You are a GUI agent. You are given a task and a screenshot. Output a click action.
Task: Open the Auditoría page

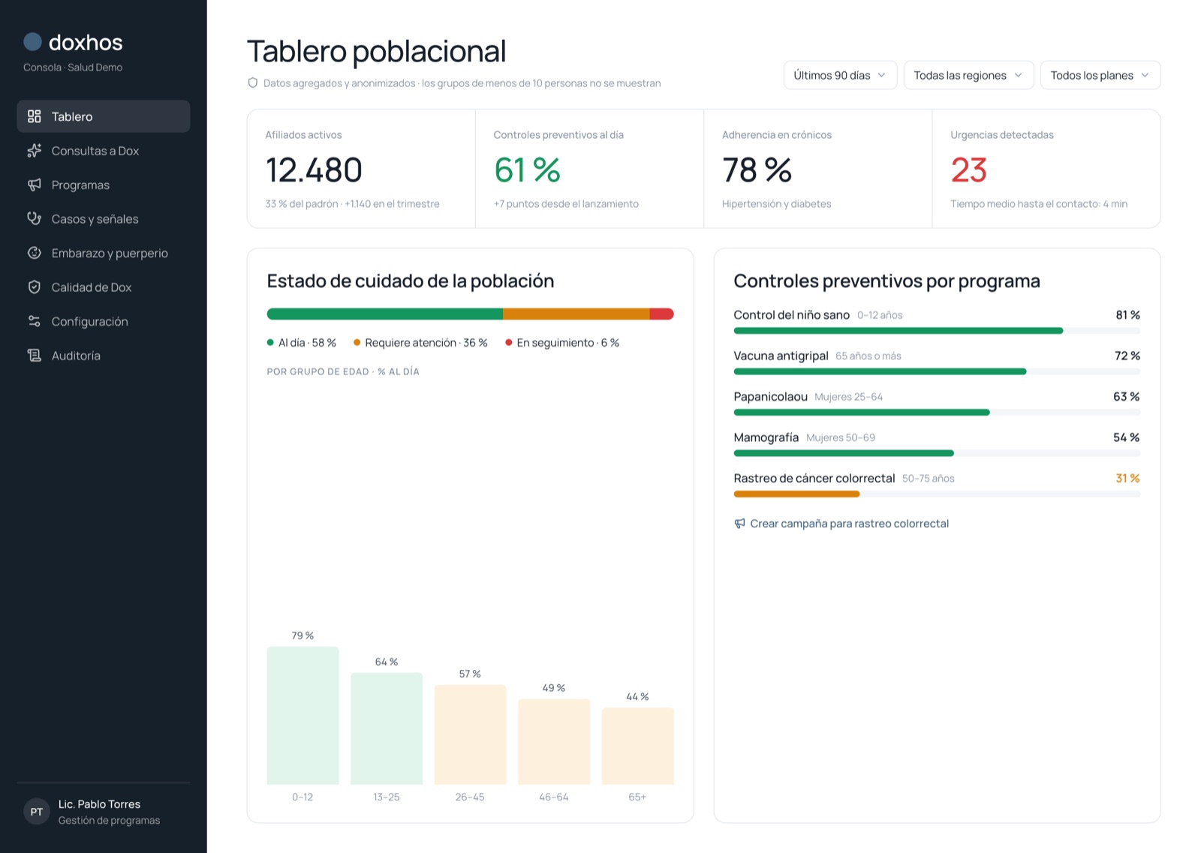[104, 356]
